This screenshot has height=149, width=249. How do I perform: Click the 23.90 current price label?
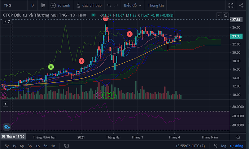pyautogui.click(x=236, y=36)
